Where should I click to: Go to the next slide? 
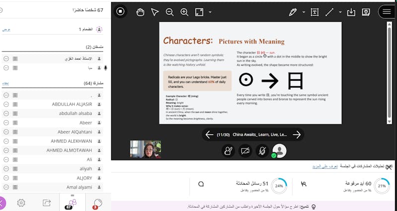297,134
